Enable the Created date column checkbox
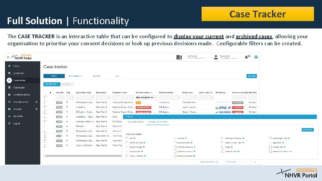This screenshot has width=322, height=181. 270,147
